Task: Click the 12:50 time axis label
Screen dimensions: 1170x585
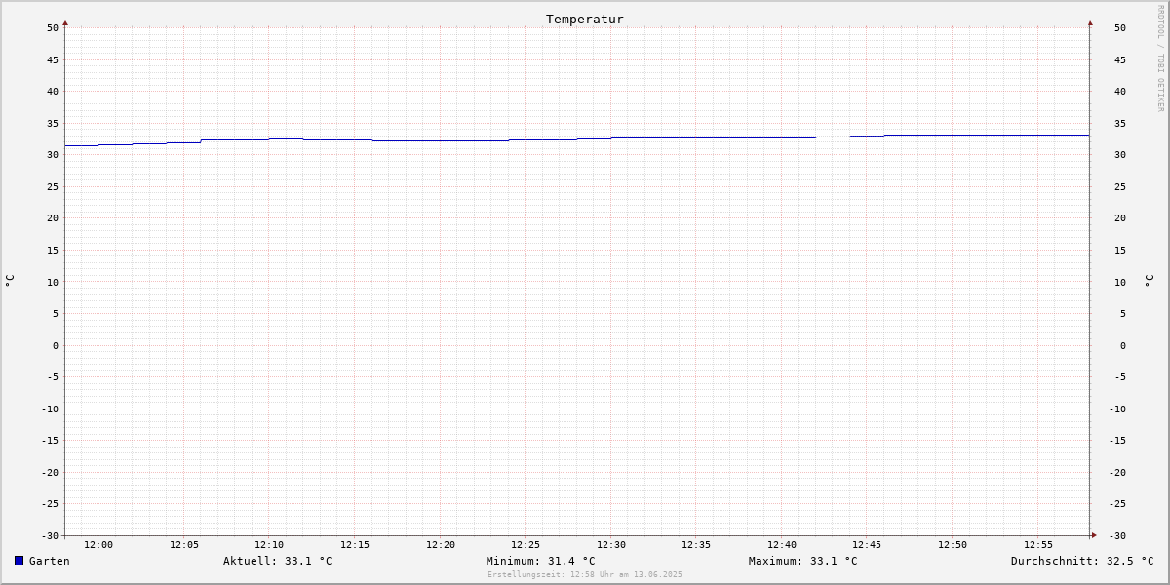Action: pyautogui.click(x=953, y=545)
